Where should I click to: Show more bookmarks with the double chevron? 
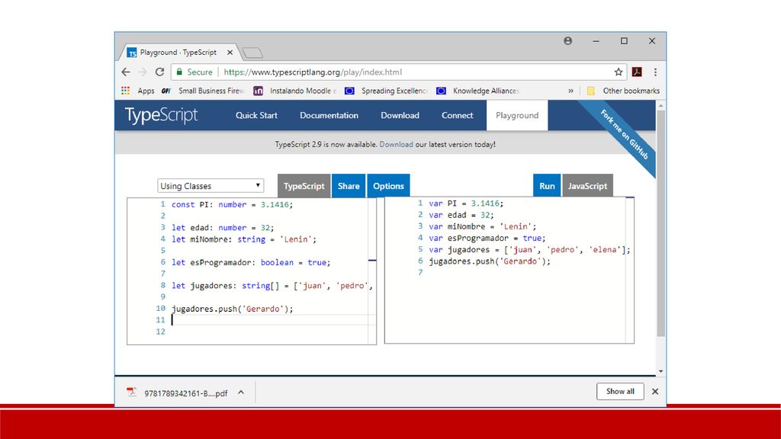[x=570, y=91]
